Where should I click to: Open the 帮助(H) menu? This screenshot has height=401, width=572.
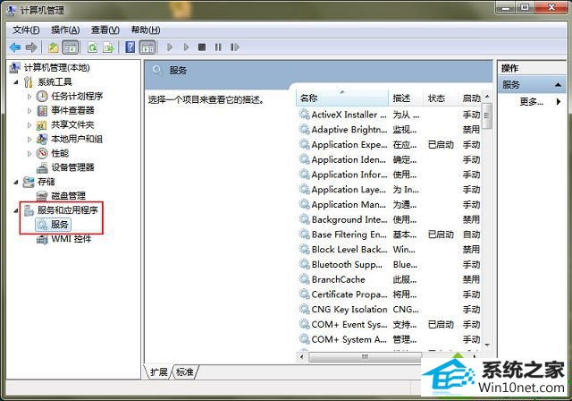[x=146, y=30]
